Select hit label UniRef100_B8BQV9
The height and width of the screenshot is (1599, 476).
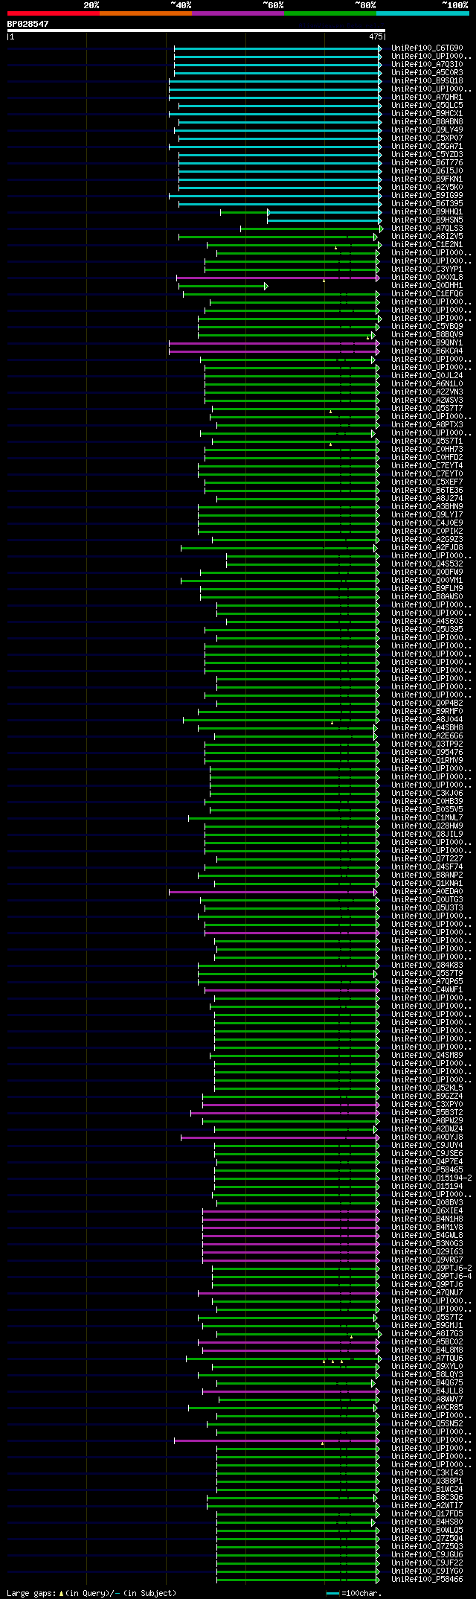(x=427, y=335)
